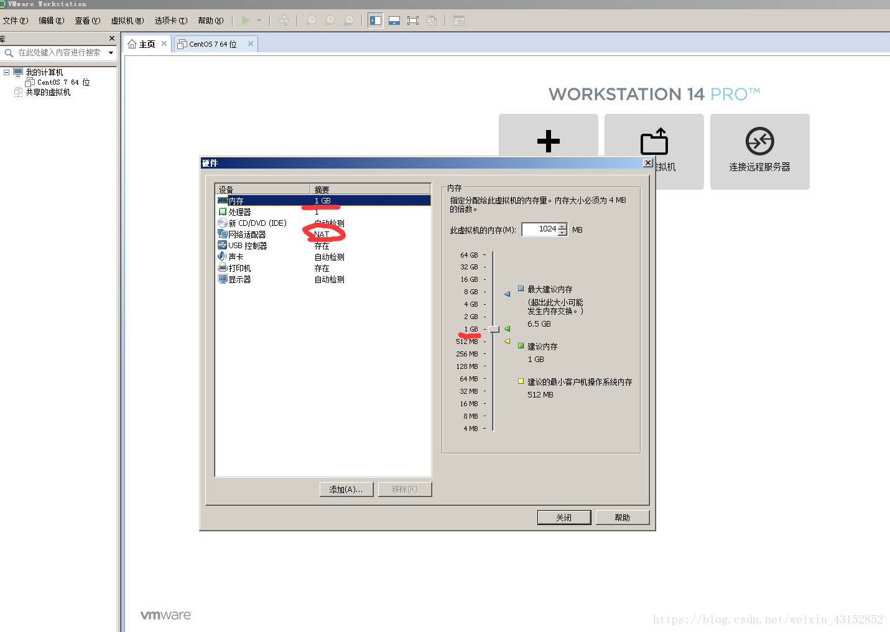The height and width of the screenshot is (632, 890).
Task: Collapse the 我的计算机 tree node
Action: 6,72
